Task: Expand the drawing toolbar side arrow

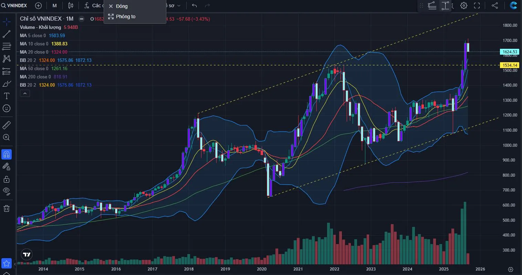Action: tap(15, 264)
